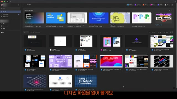Open the iPhone XR Isometric community file
177x99 pixels.
pyautogui.click(x=162, y=63)
